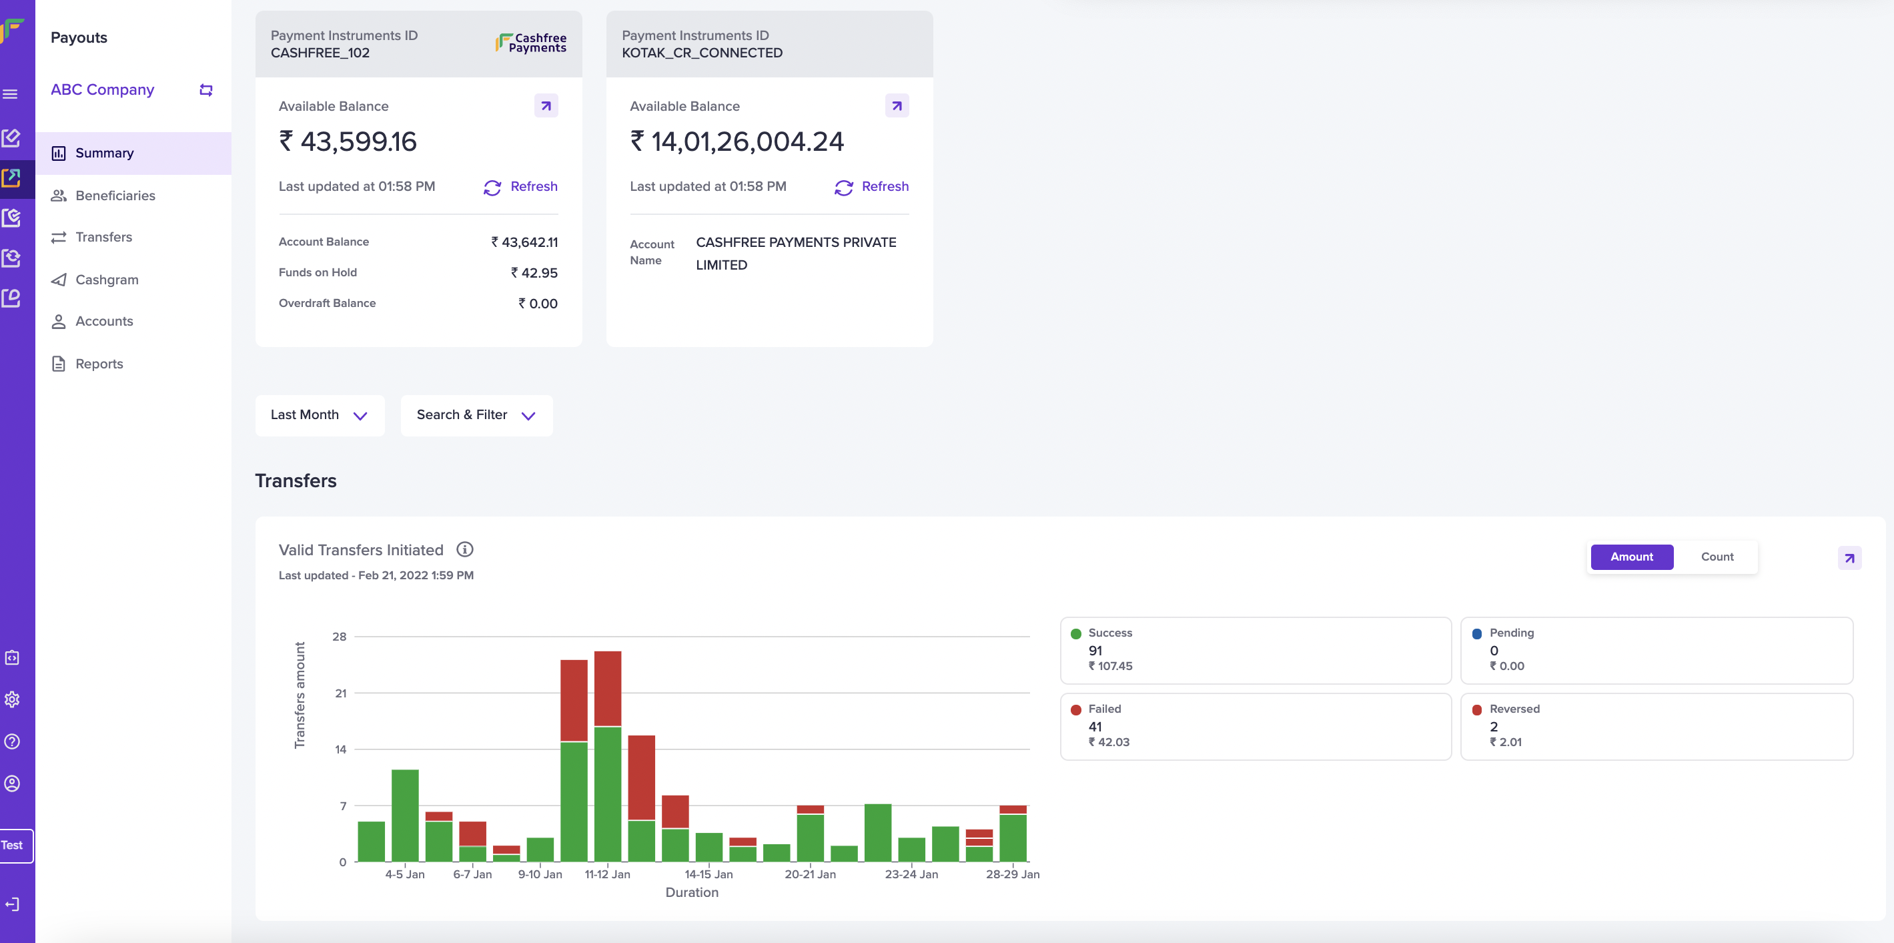
Task: Open the hamburger menu in the left rail
Action: pyautogui.click(x=10, y=94)
